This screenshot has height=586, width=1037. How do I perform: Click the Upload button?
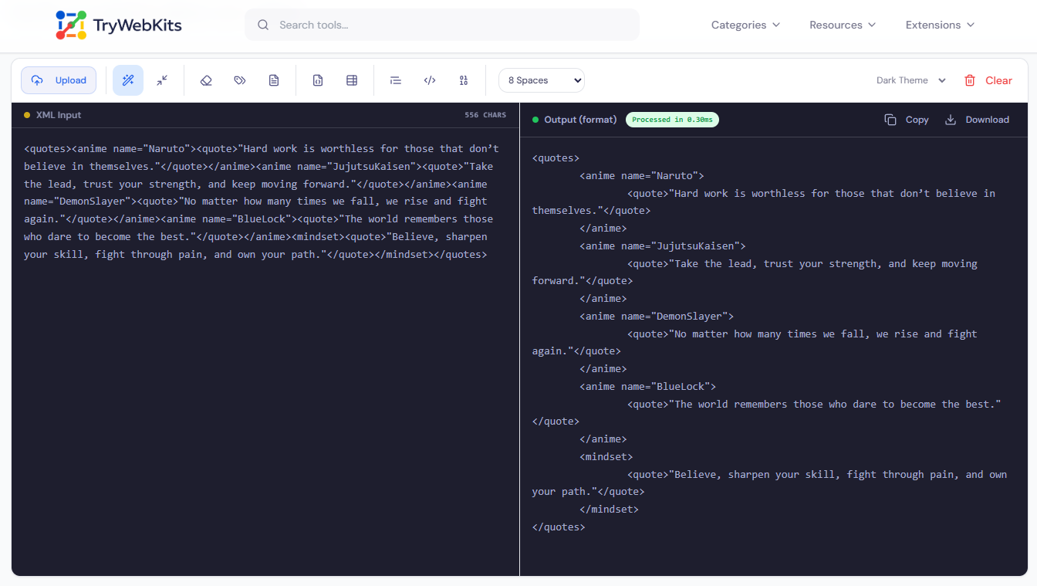click(x=58, y=80)
